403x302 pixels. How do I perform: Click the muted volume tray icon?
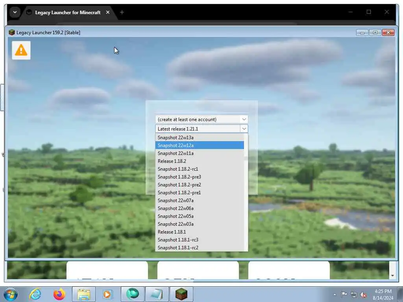click(363, 295)
